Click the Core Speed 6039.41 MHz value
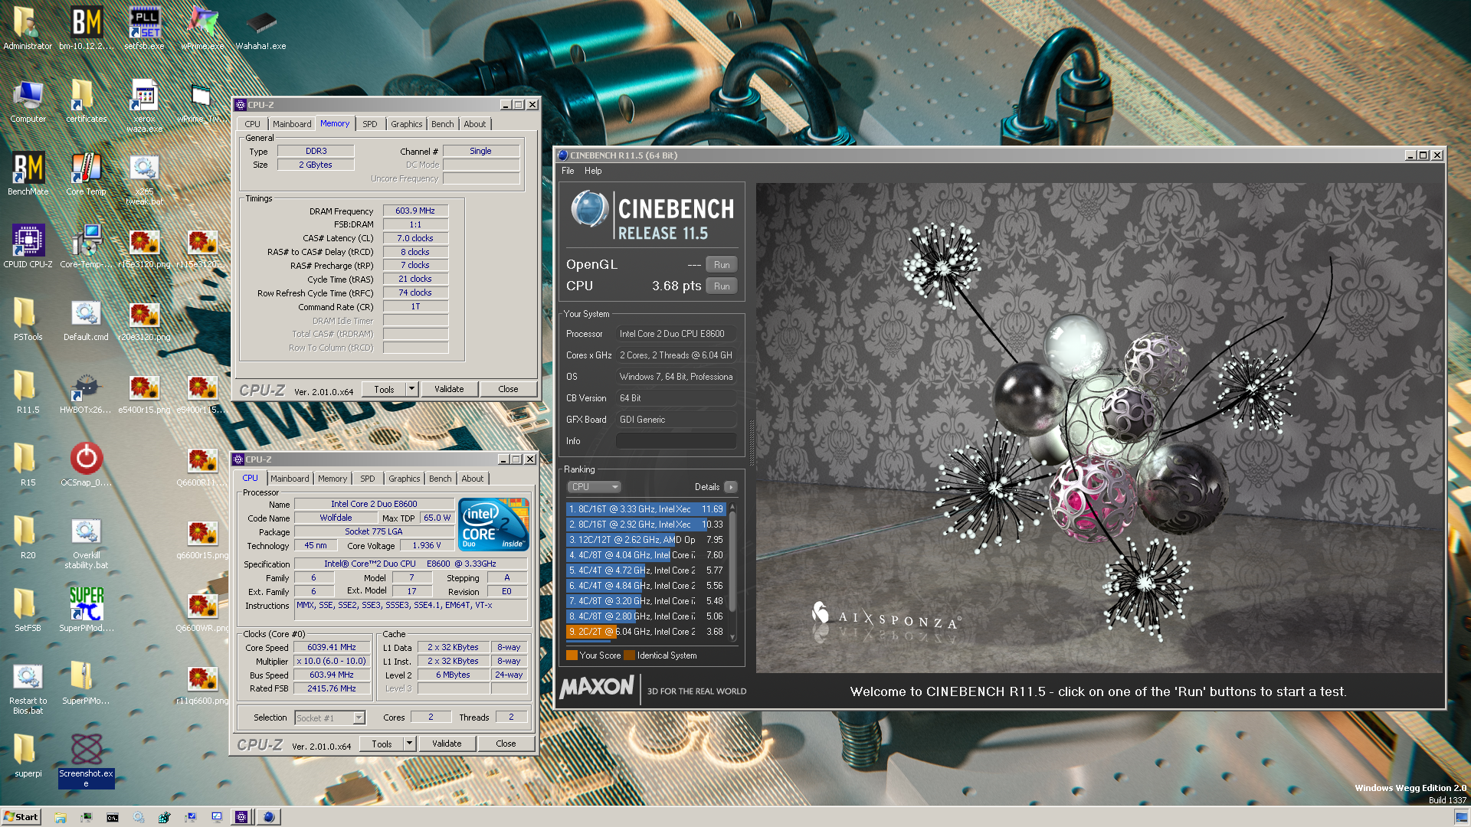This screenshot has width=1471, height=827. pyautogui.click(x=332, y=647)
